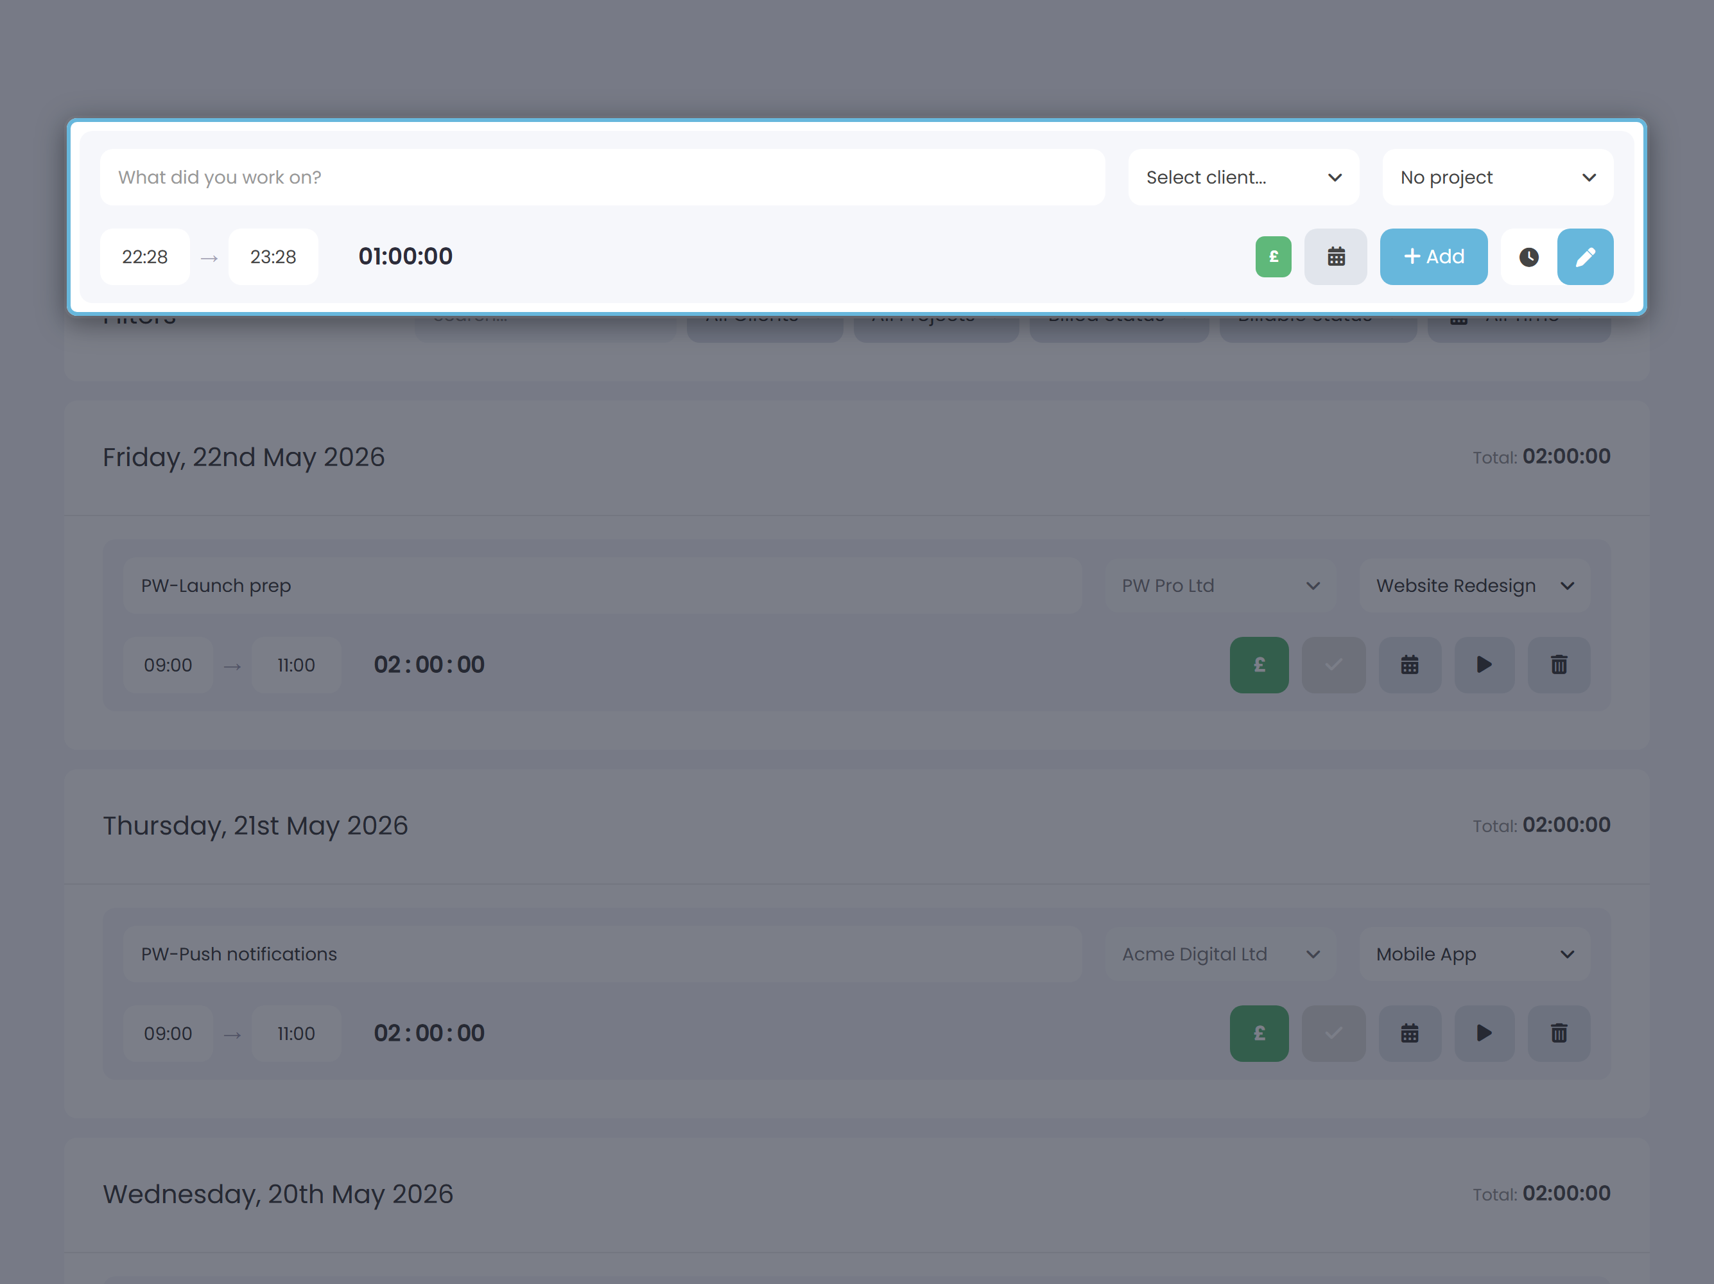Screen dimensions: 1714x1284
Task: Click Wednesday, 20th May 2026 heading
Action: tap(277, 1194)
